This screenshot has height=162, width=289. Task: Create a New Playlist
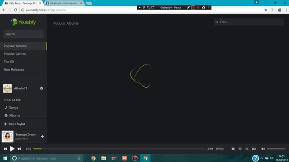click(x=14, y=124)
